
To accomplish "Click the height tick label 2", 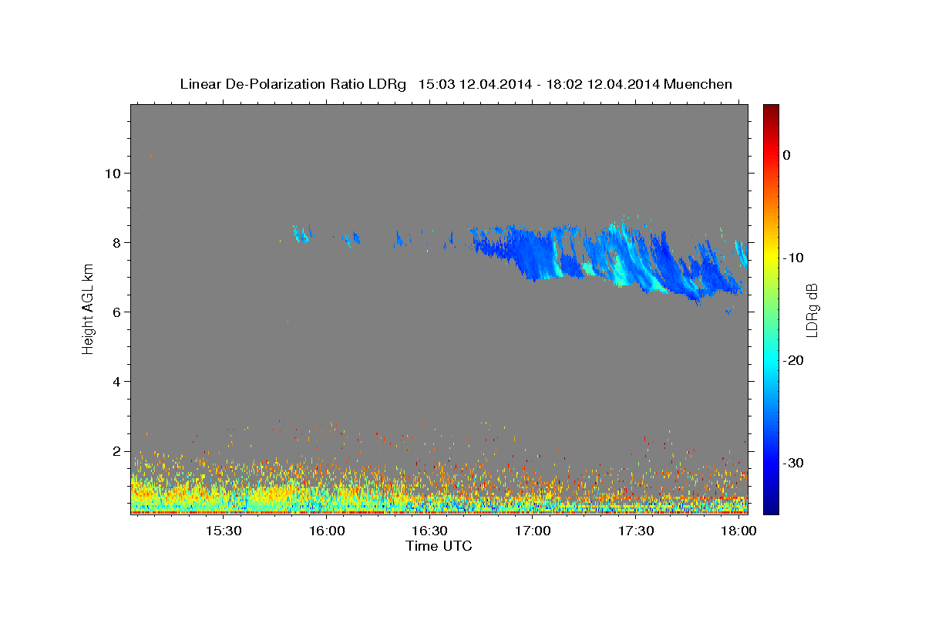I will click(x=116, y=450).
